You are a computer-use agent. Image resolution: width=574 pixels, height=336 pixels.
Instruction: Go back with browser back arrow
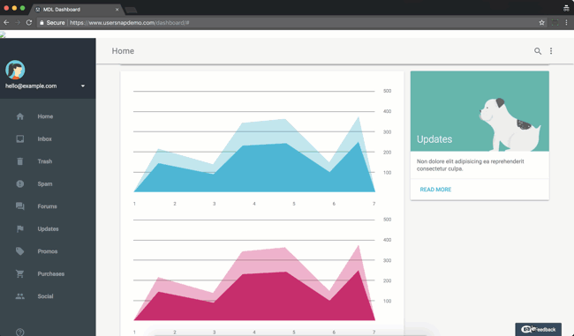(x=6, y=22)
